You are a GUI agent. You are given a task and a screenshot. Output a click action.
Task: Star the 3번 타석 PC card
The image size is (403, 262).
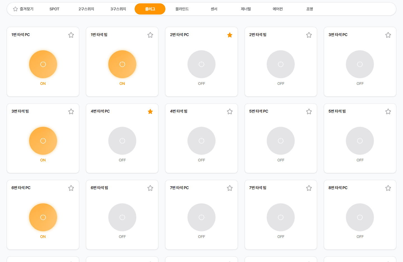click(x=388, y=35)
